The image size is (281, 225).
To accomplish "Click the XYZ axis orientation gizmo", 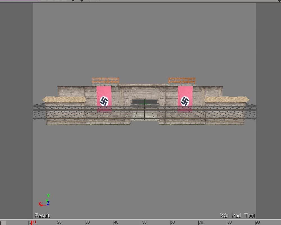I will (x=44, y=200).
